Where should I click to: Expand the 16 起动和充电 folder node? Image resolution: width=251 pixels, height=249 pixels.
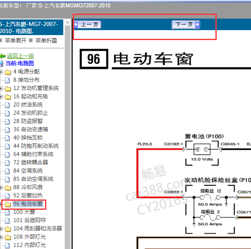point(1,97)
